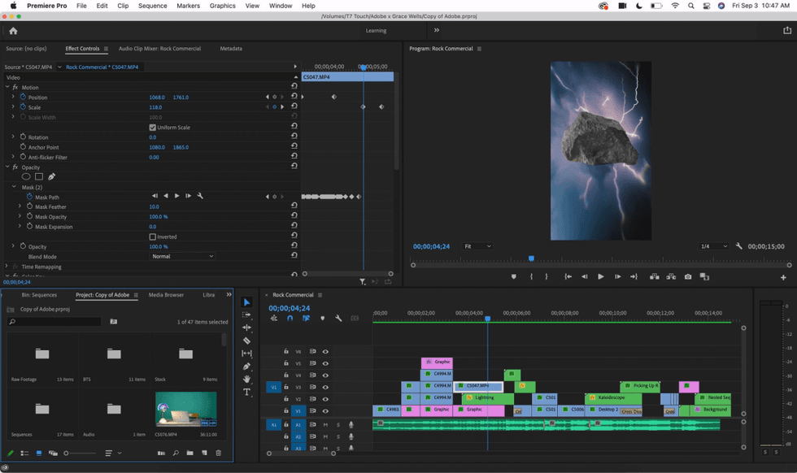Play the sequence in Program monitor
The width and height of the screenshot is (797, 473).
[x=601, y=277]
